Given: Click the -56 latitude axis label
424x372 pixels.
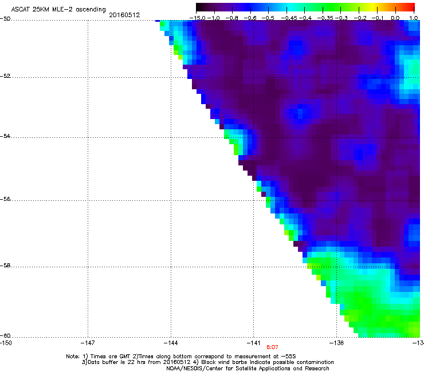Looking at the screenshot, I should pyautogui.click(x=5, y=199).
